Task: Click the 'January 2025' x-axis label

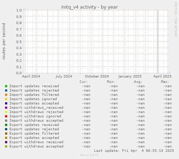Action: 130,76
